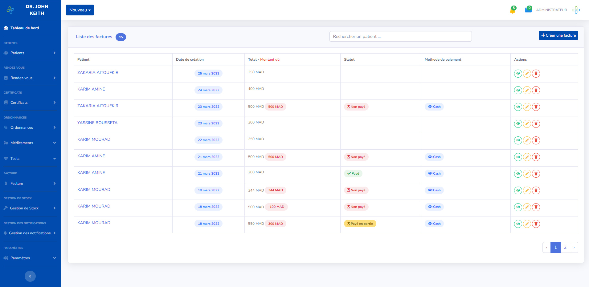Open Tableau de bord in sidebar
Image resolution: width=589 pixels, height=287 pixels.
coord(25,28)
